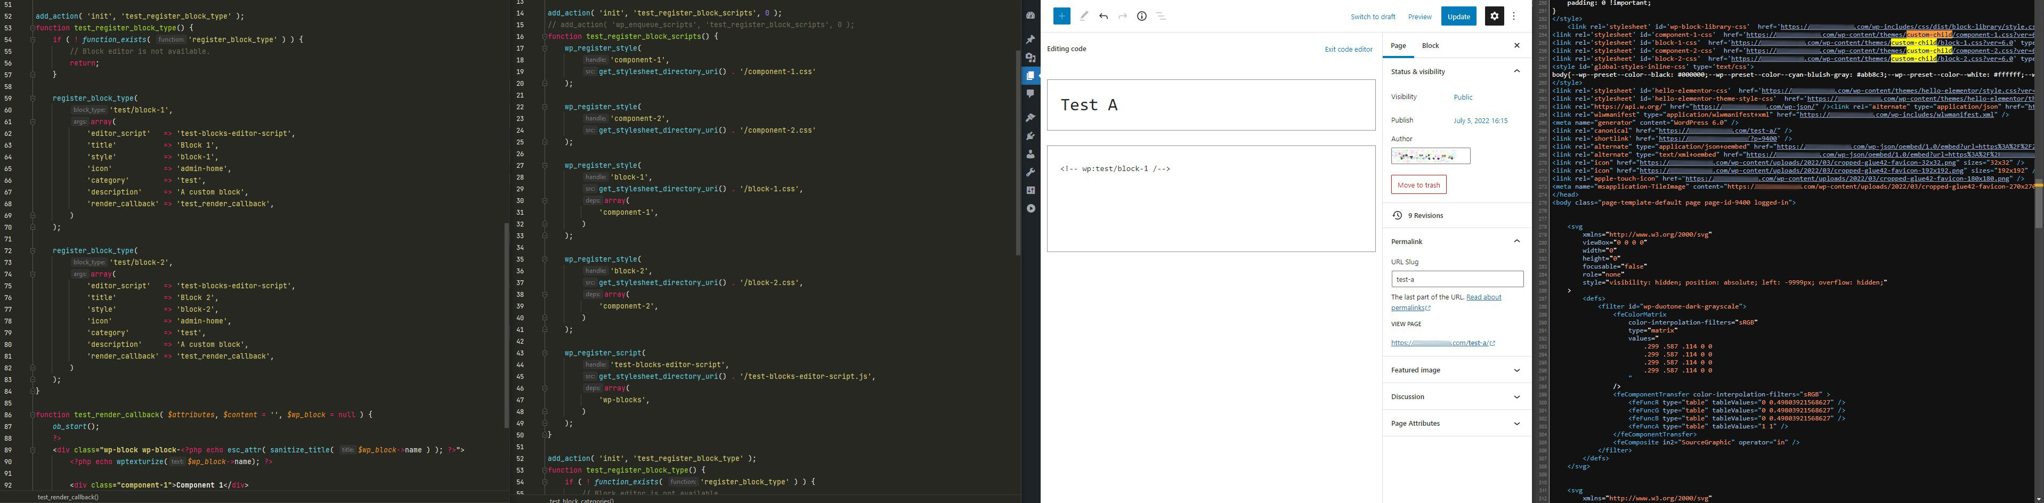Click Collapse menu arrow icon in admin sidebar
The height and width of the screenshot is (503, 2044).
[1031, 209]
